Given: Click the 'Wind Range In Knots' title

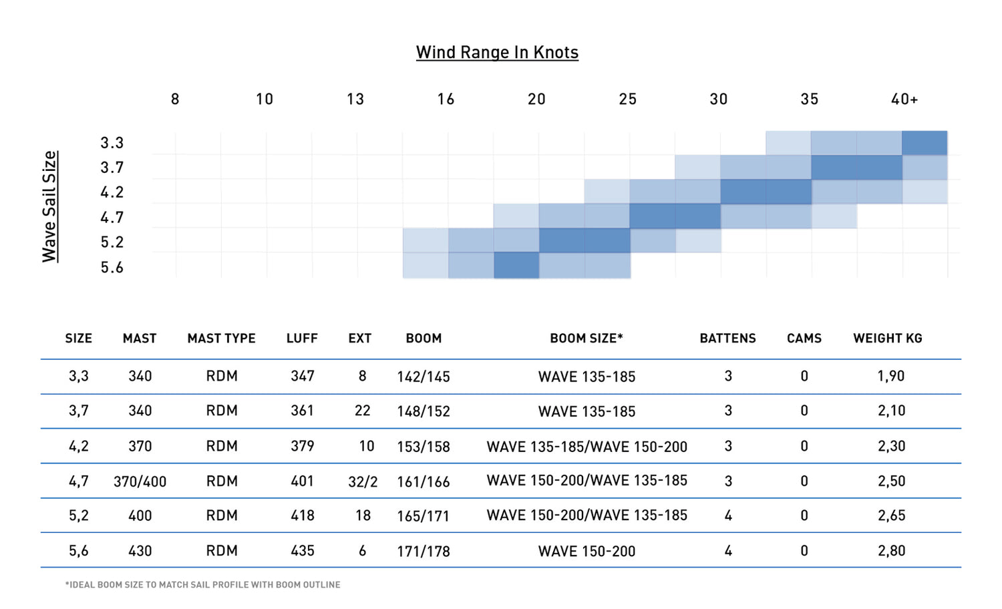Looking at the screenshot, I should [497, 53].
